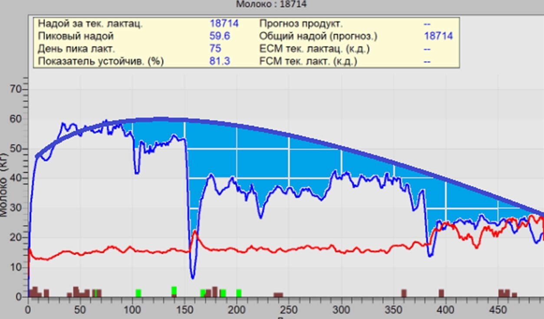This screenshot has height=319, width=544.
Task: Click the X-axis tick value 300
Action: (x=341, y=310)
